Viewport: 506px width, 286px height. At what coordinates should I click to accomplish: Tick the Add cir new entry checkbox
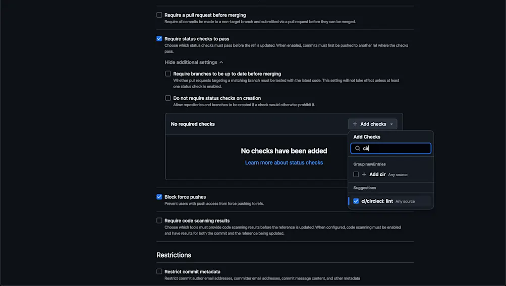pos(356,174)
